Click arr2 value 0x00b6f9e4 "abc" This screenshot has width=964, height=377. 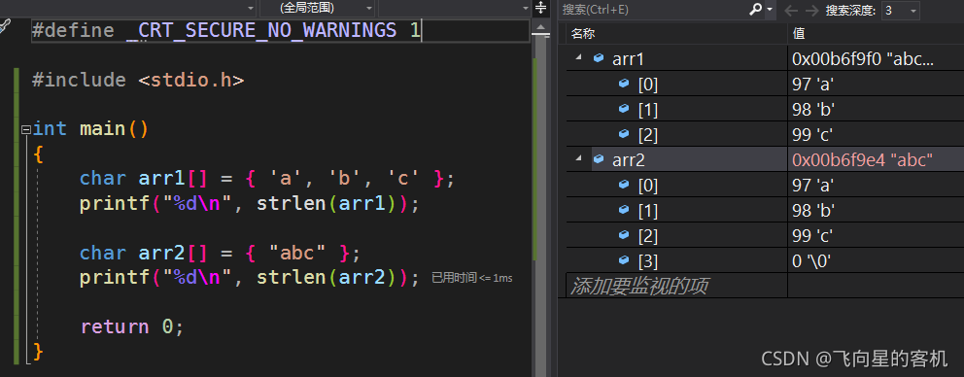863,160
